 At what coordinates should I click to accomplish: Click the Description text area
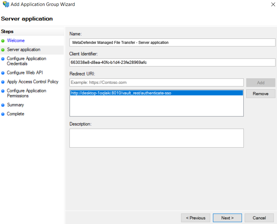click(x=157, y=138)
